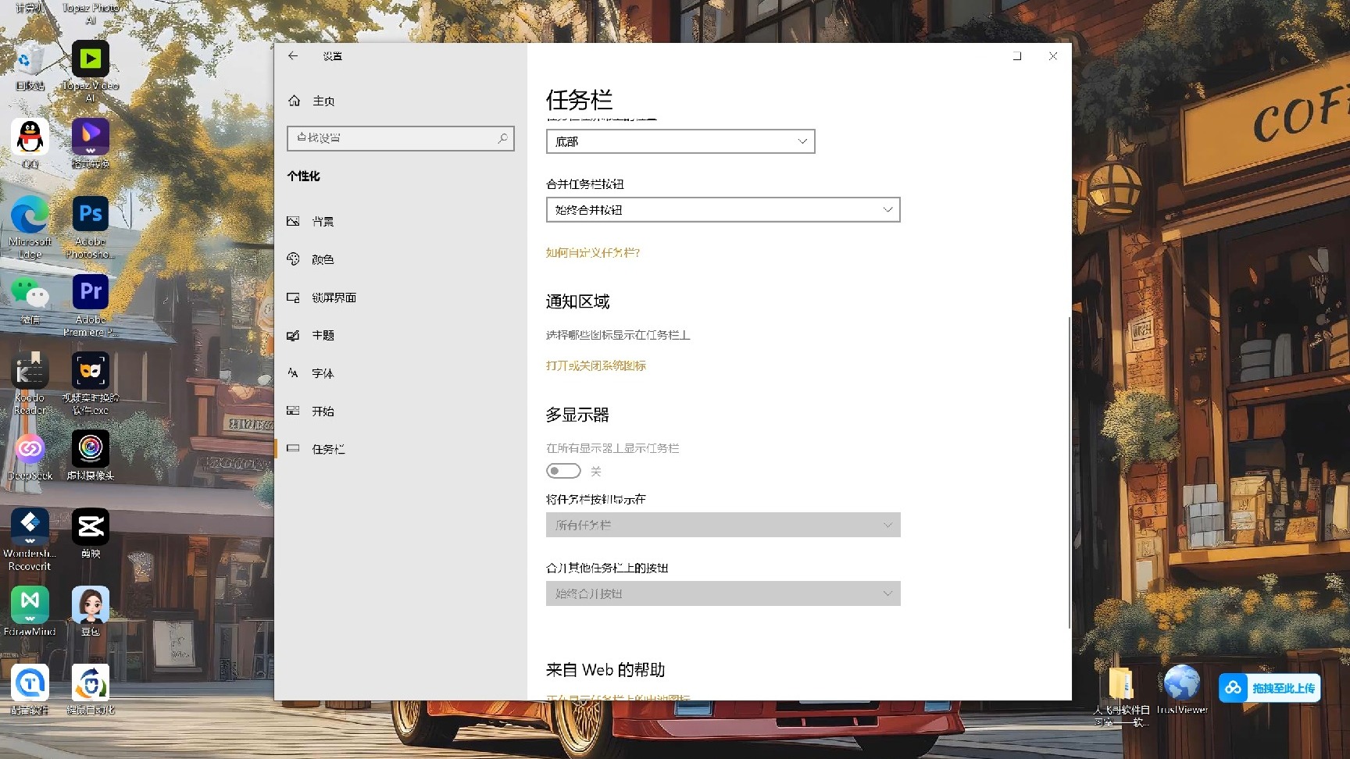
Task: Launch QQ from the desktop
Action: tap(30, 135)
